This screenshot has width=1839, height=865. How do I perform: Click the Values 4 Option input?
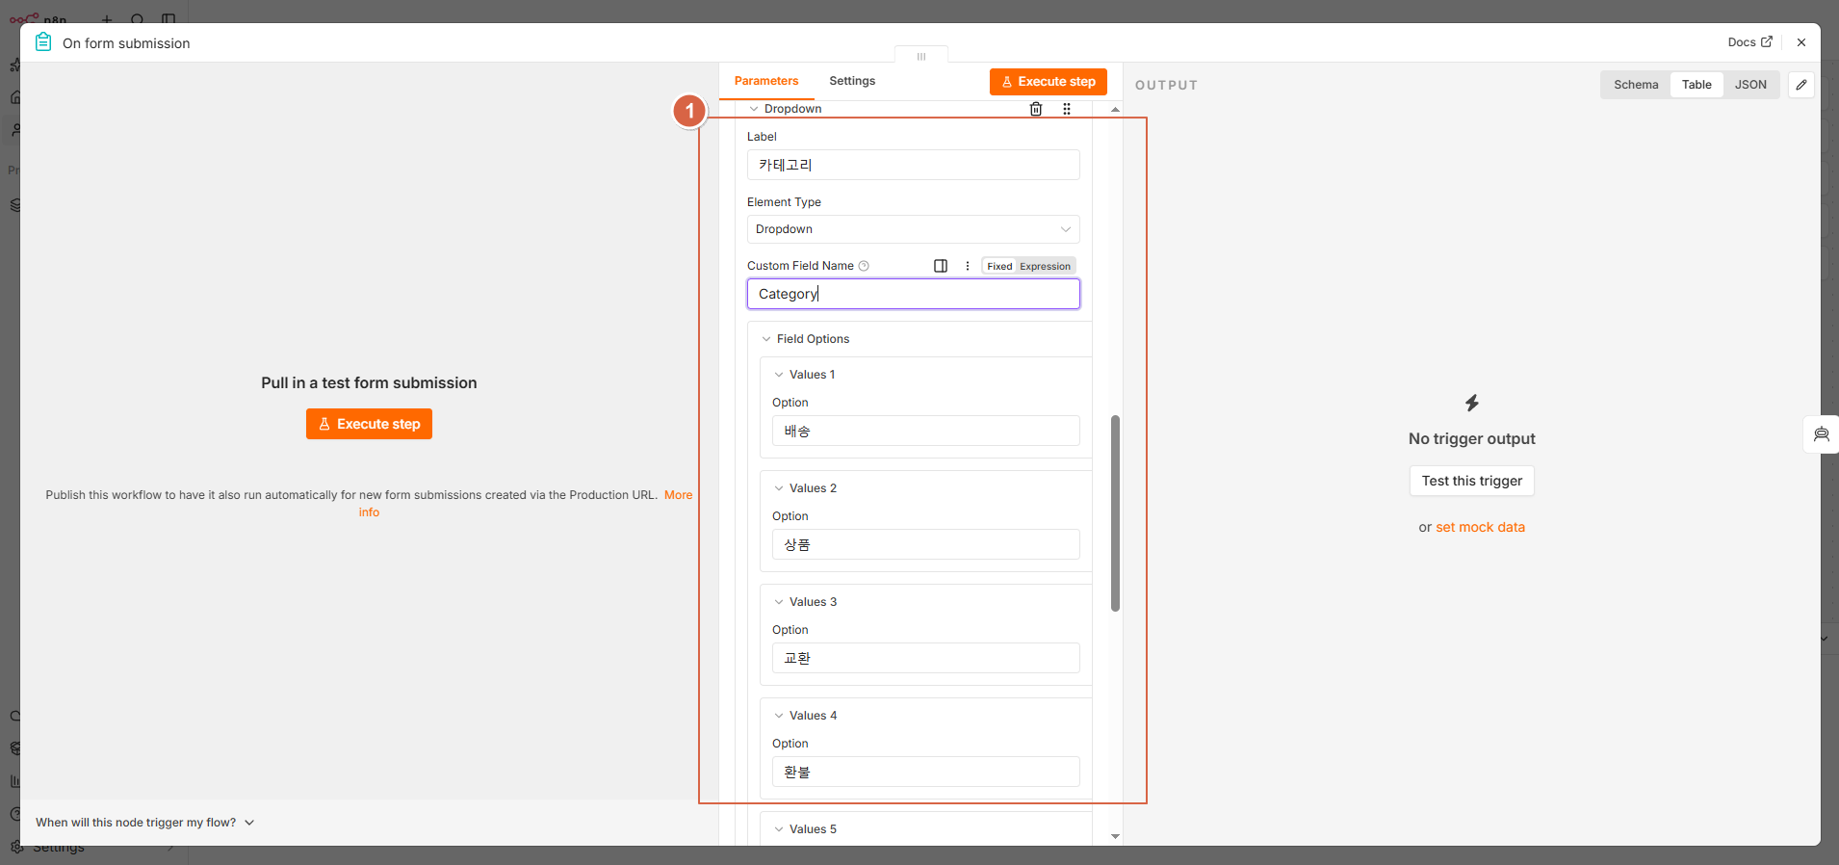pos(925,772)
